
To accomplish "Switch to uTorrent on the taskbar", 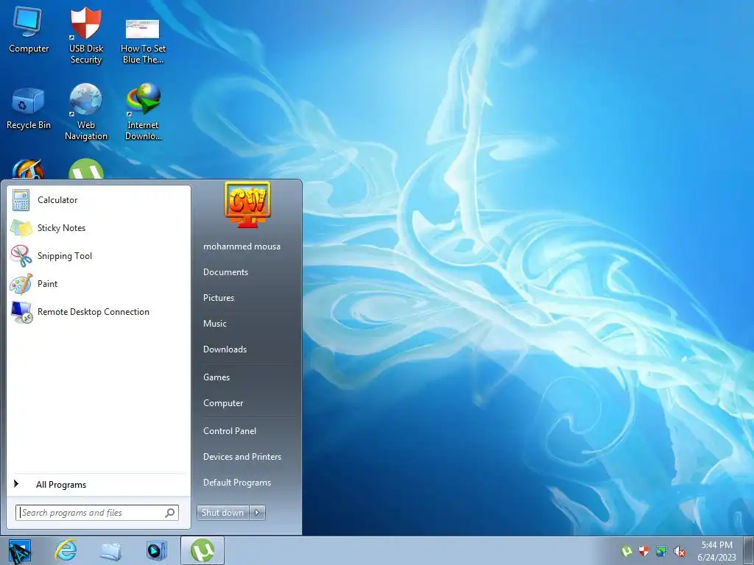I will pos(202,550).
